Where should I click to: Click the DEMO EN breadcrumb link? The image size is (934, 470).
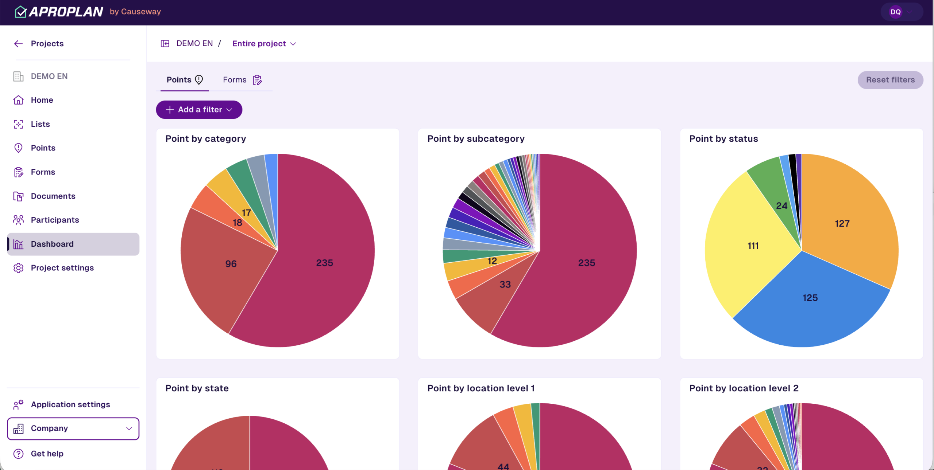(x=194, y=44)
